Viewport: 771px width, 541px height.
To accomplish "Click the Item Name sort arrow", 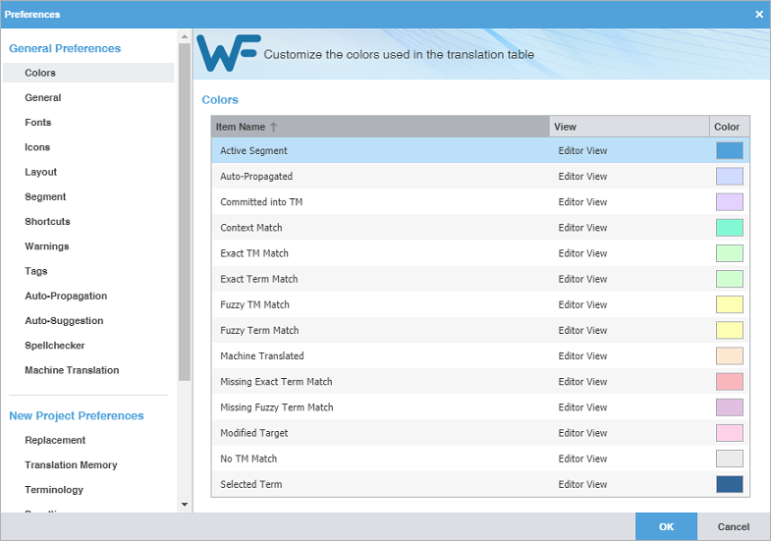I will (x=274, y=127).
